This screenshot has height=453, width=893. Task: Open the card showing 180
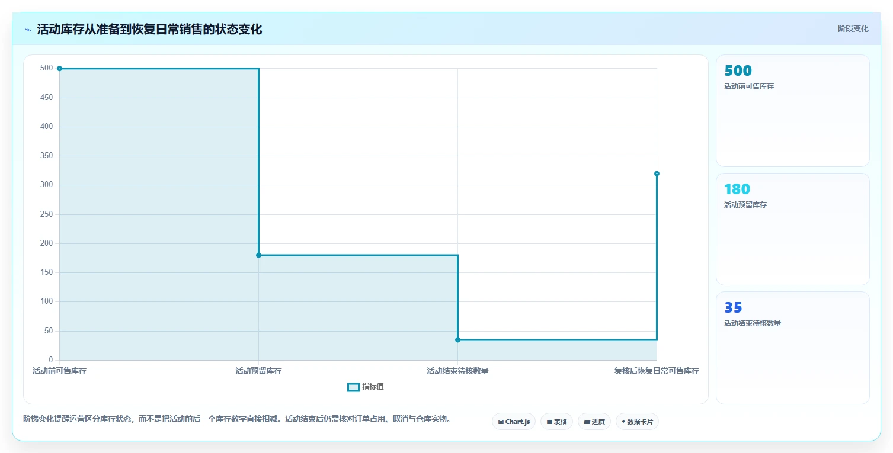coord(793,229)
